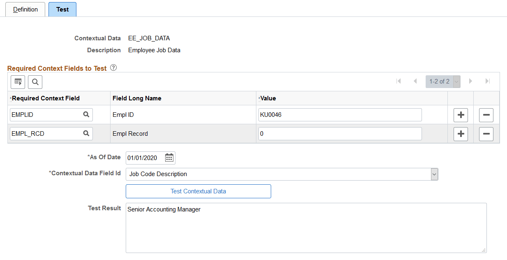
Task: Open the As Of Date calendar picker
Action: (x=169, y=158)
